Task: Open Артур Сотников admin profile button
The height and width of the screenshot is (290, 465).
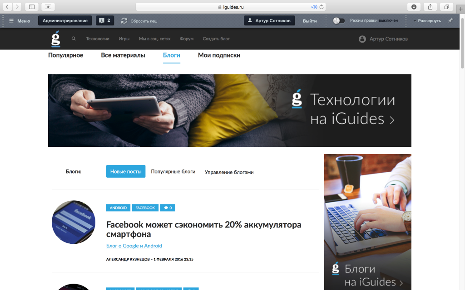Action: (269, 20)
